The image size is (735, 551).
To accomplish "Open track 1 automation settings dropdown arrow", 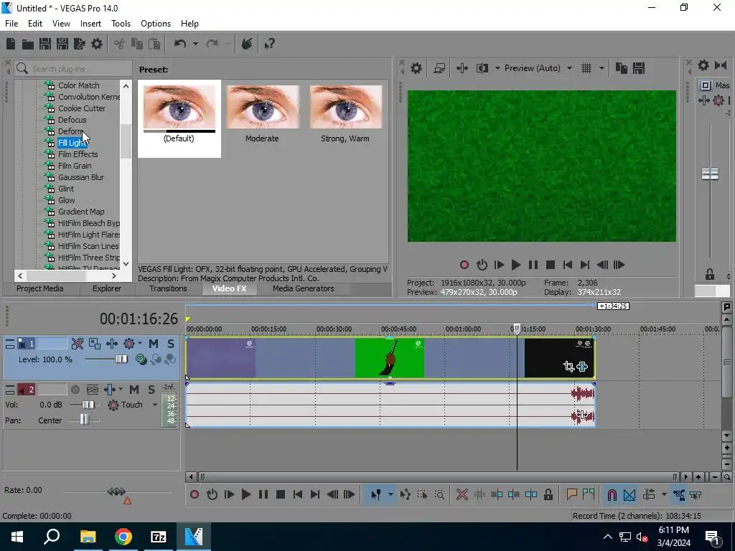I will click(x=140, y=344).
